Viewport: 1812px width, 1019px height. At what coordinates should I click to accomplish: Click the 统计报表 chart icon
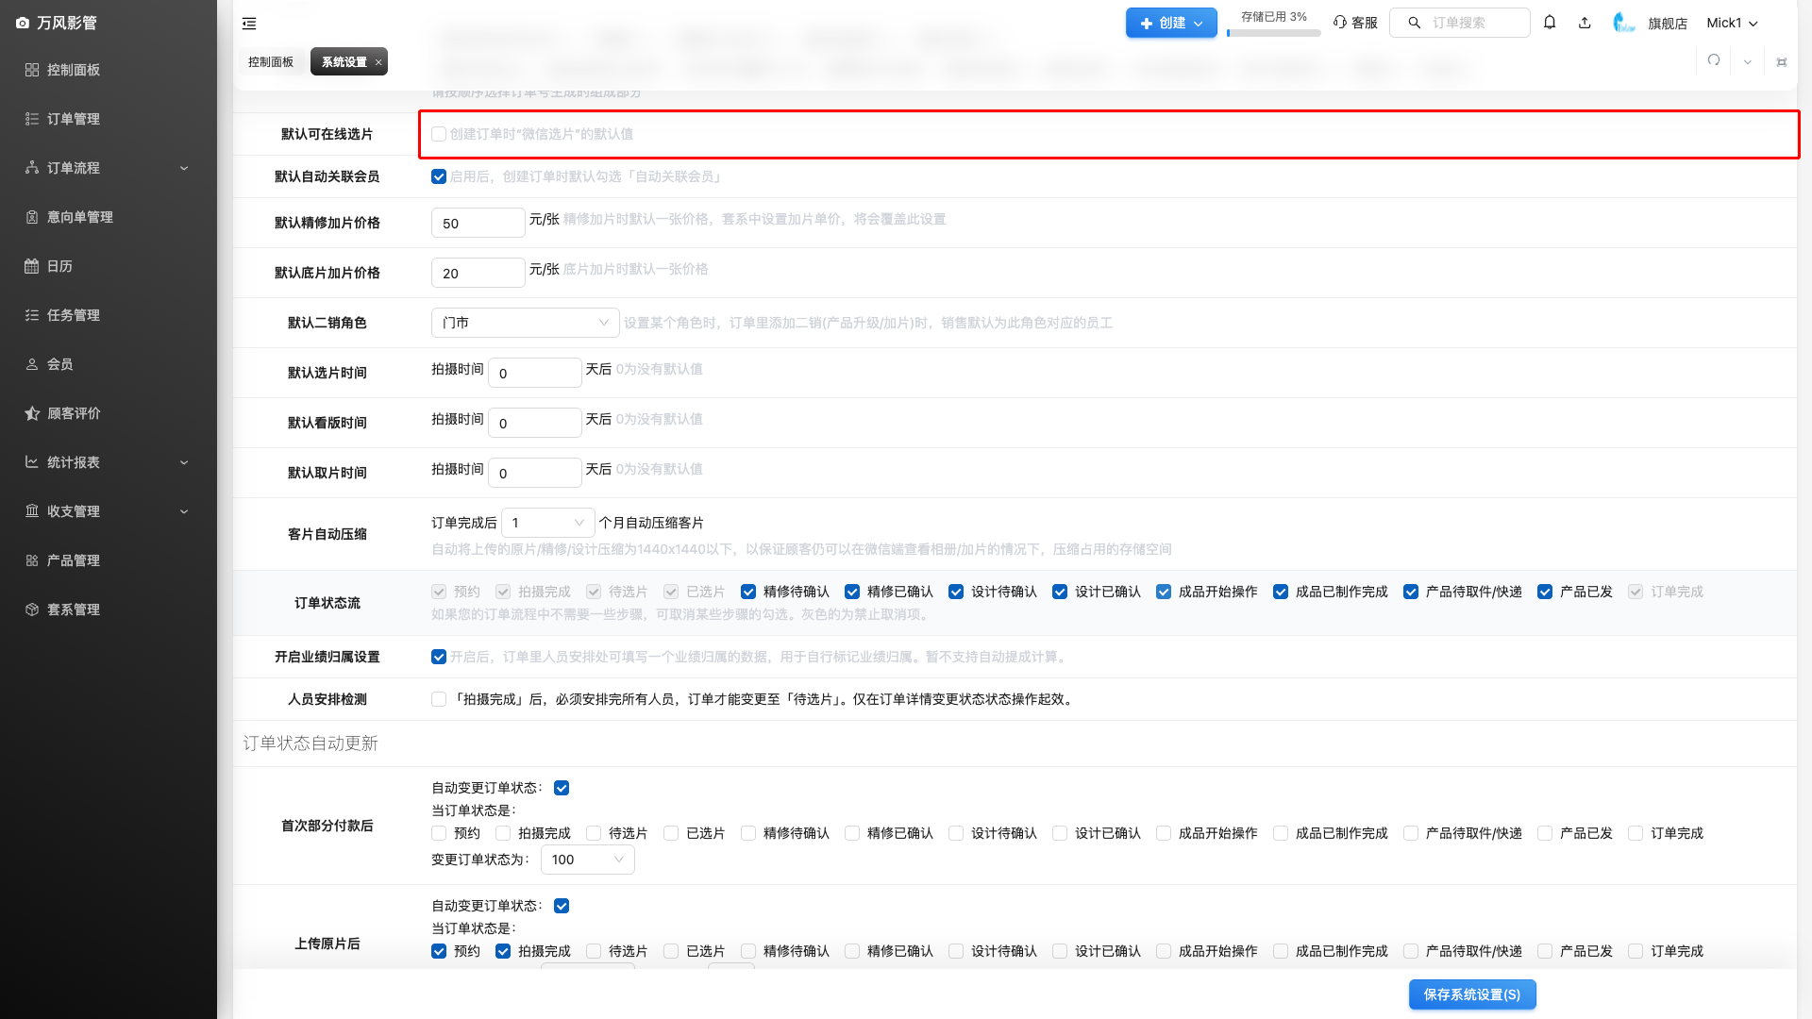point(32,462)
